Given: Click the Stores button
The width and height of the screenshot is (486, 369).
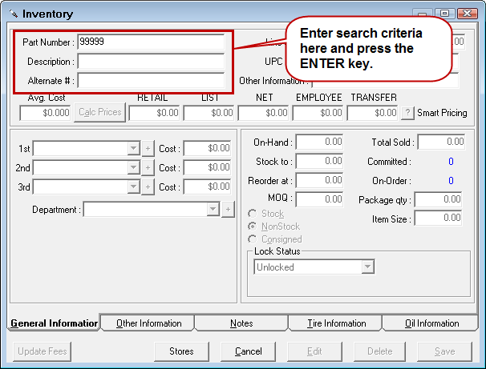Looking at the screenshot, I should [181, 351].
